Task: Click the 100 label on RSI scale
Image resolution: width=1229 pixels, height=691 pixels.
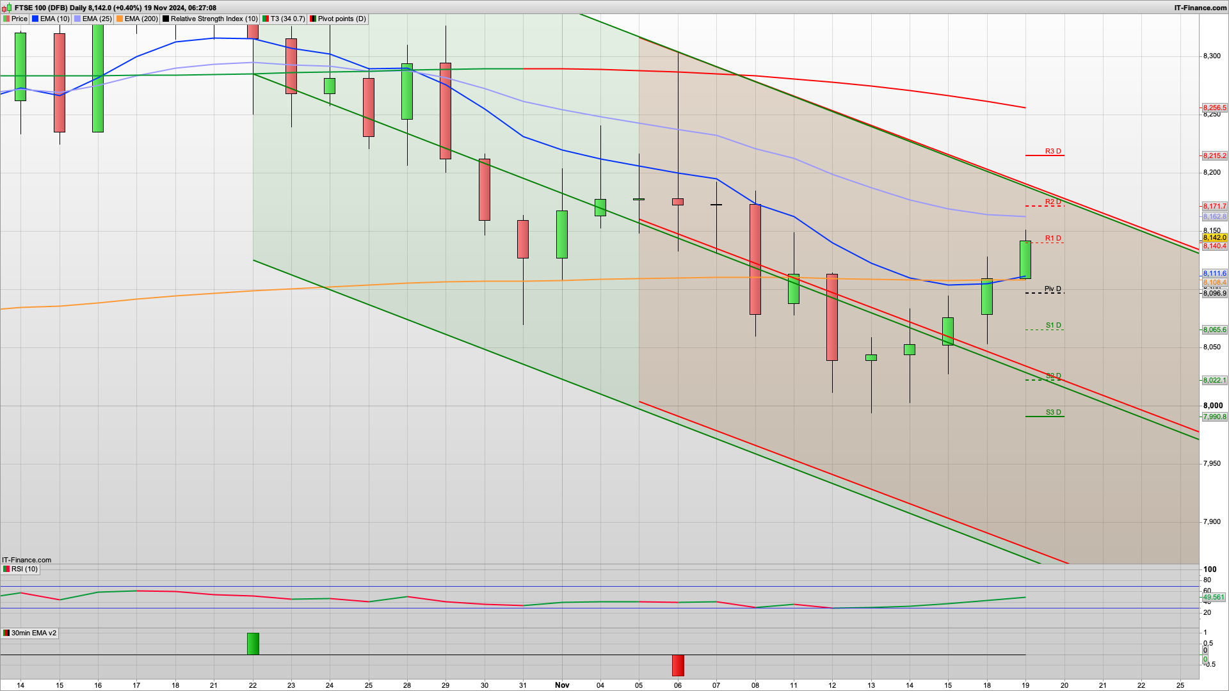Action: click(x=1210, y=569)
